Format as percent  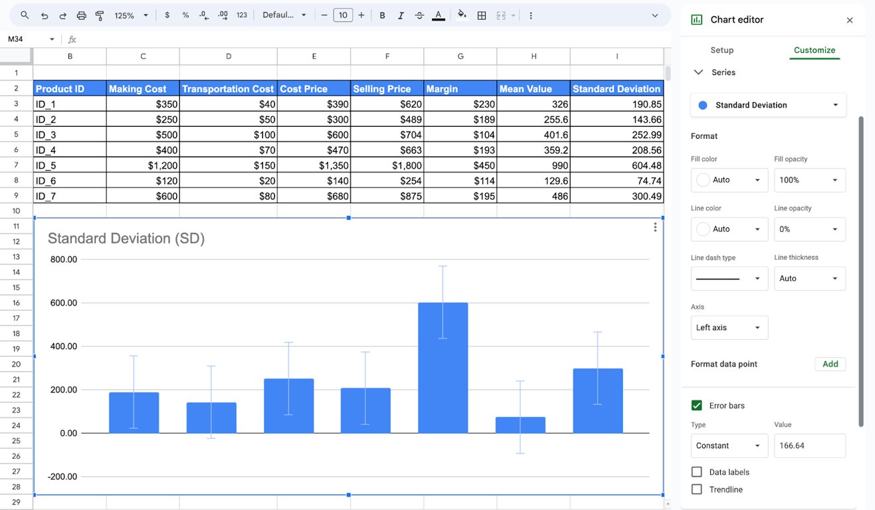[x=185, y=15]
